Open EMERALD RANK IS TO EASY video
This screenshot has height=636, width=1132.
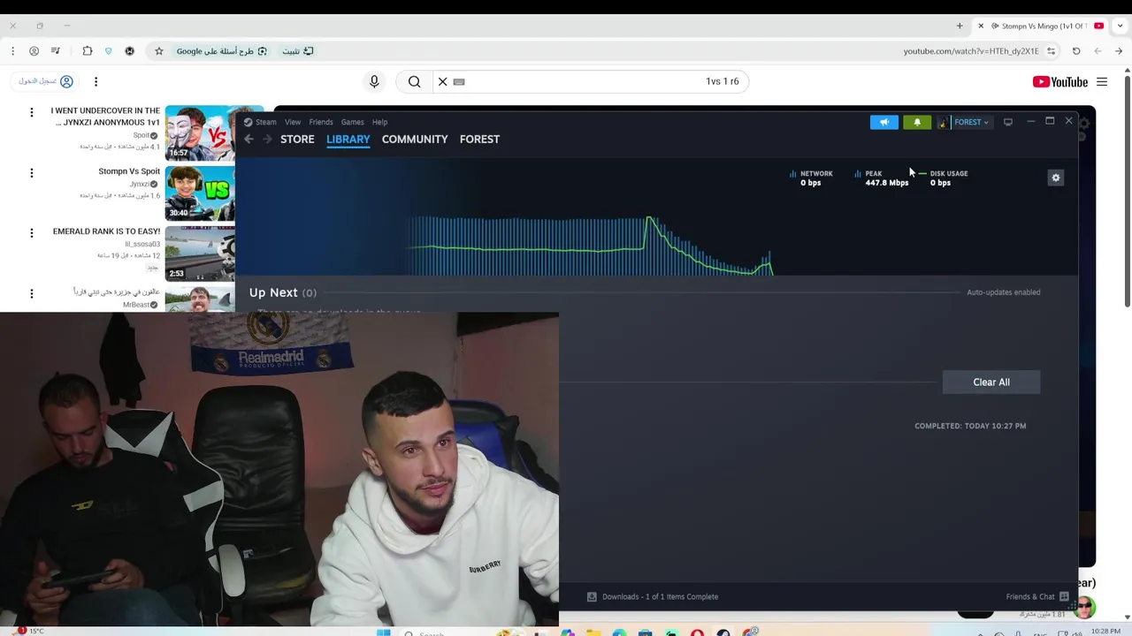pos(106,231)
